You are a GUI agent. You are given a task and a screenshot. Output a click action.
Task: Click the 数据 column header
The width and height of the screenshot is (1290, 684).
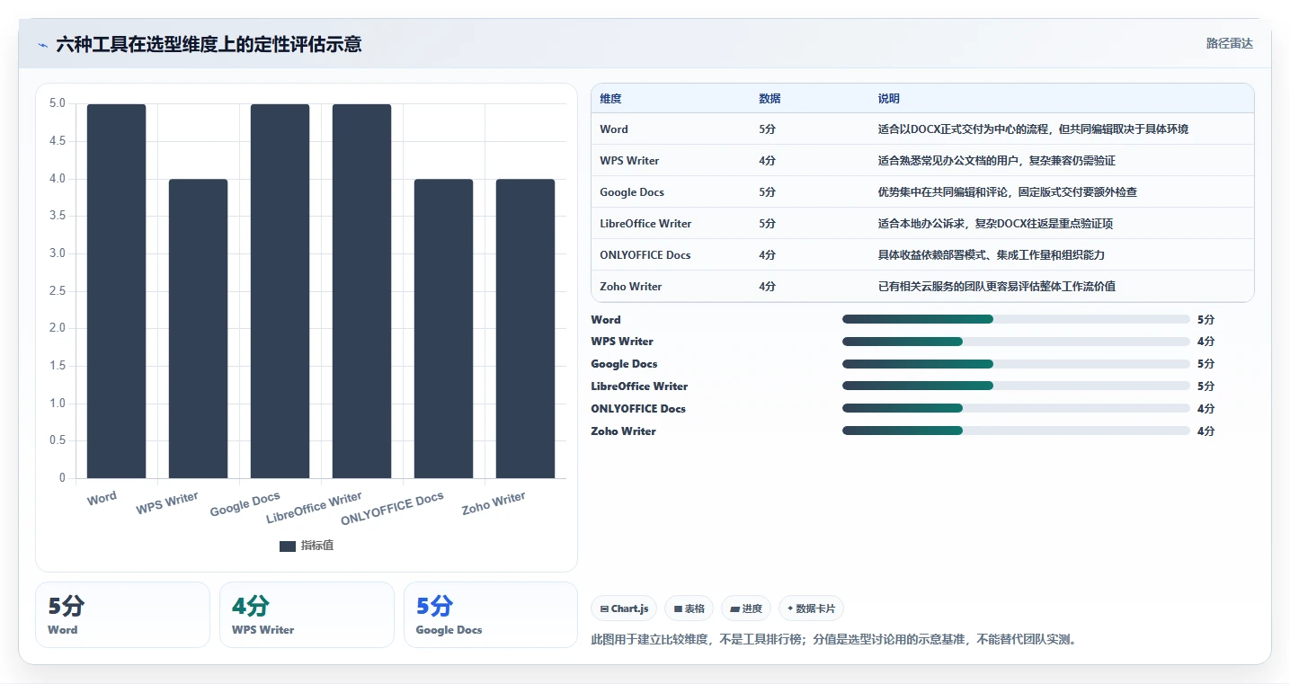pyautogui.click(x=770, y=99)
